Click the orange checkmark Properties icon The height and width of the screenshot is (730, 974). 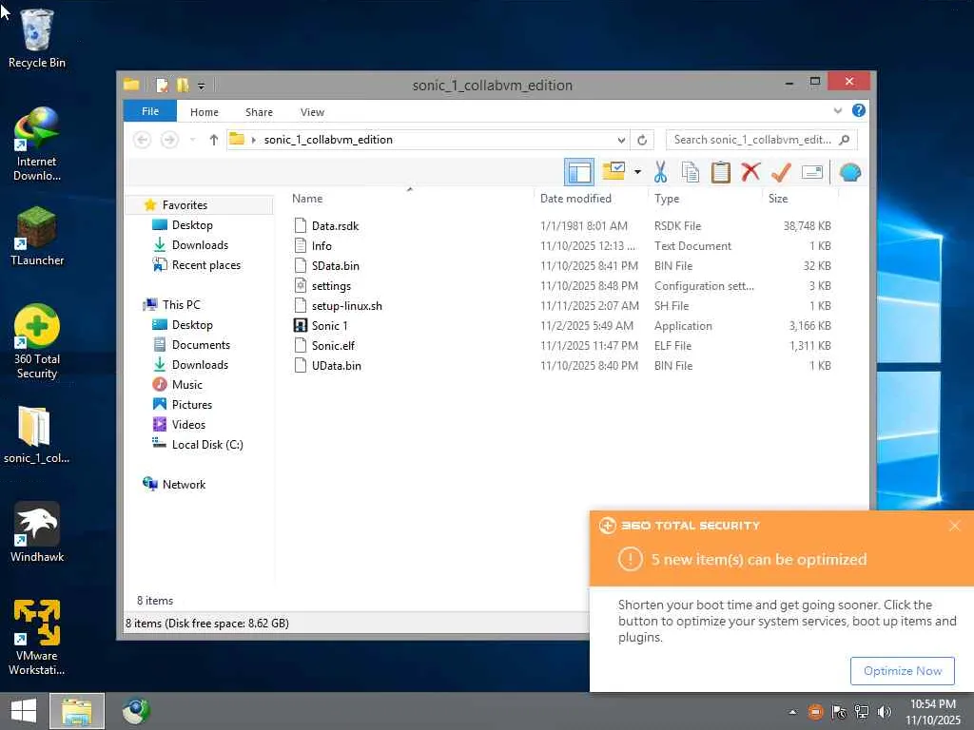pyautogui.click(x=781, y=172)
